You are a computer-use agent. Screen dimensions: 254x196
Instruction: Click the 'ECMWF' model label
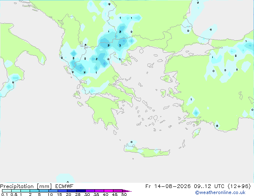(65, 186)
